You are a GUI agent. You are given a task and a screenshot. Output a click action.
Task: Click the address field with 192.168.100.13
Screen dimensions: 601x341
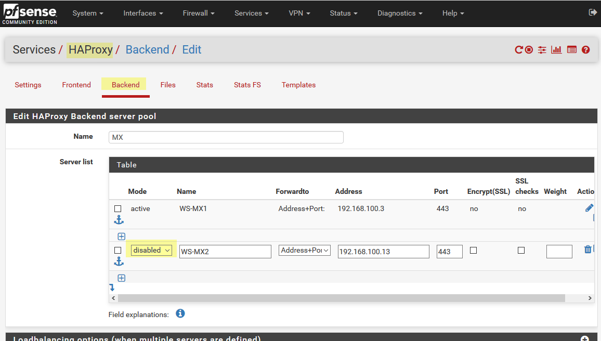(x=383, y=252)
